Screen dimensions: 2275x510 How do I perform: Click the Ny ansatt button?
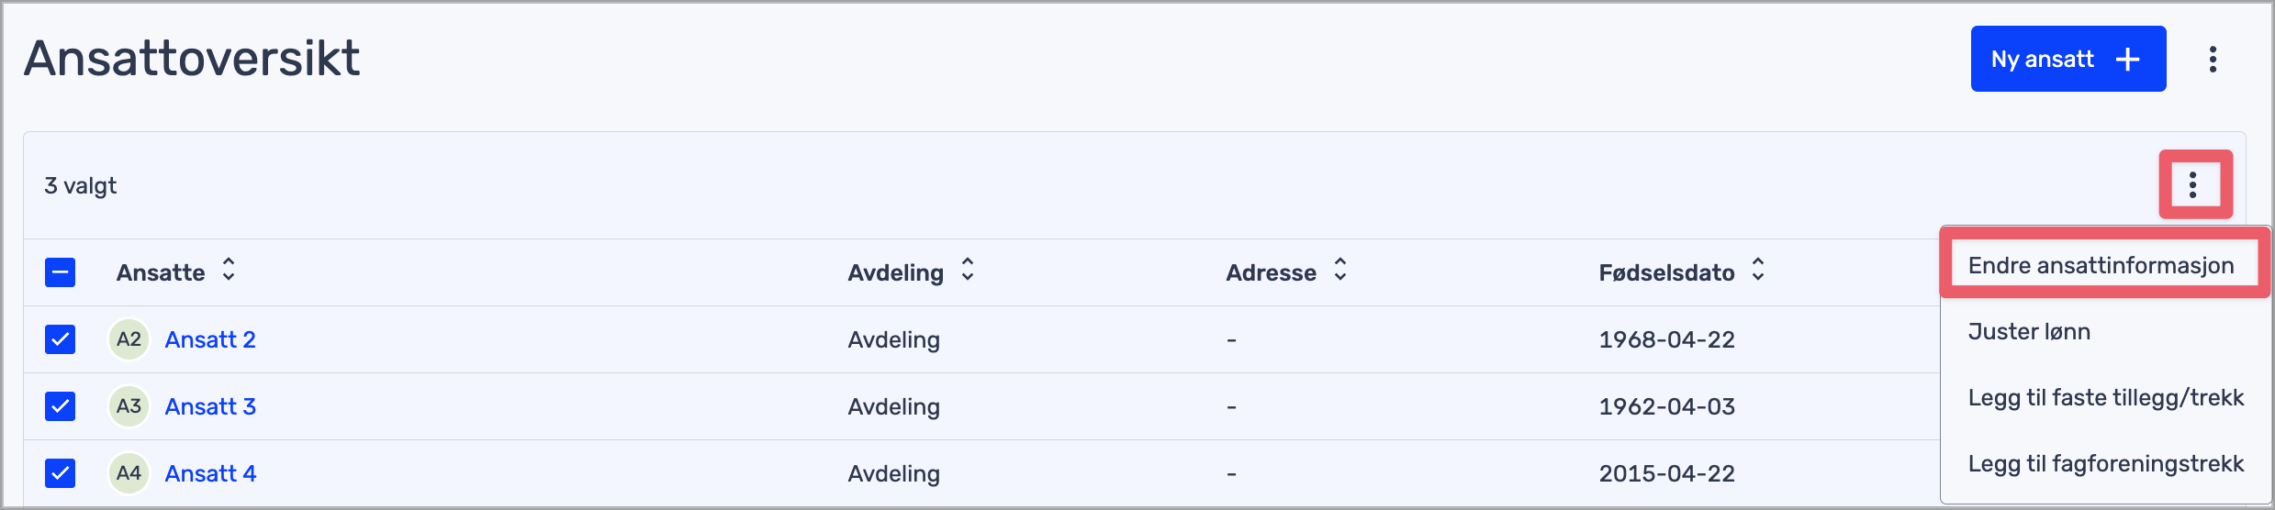click(x=2068, y=60)
